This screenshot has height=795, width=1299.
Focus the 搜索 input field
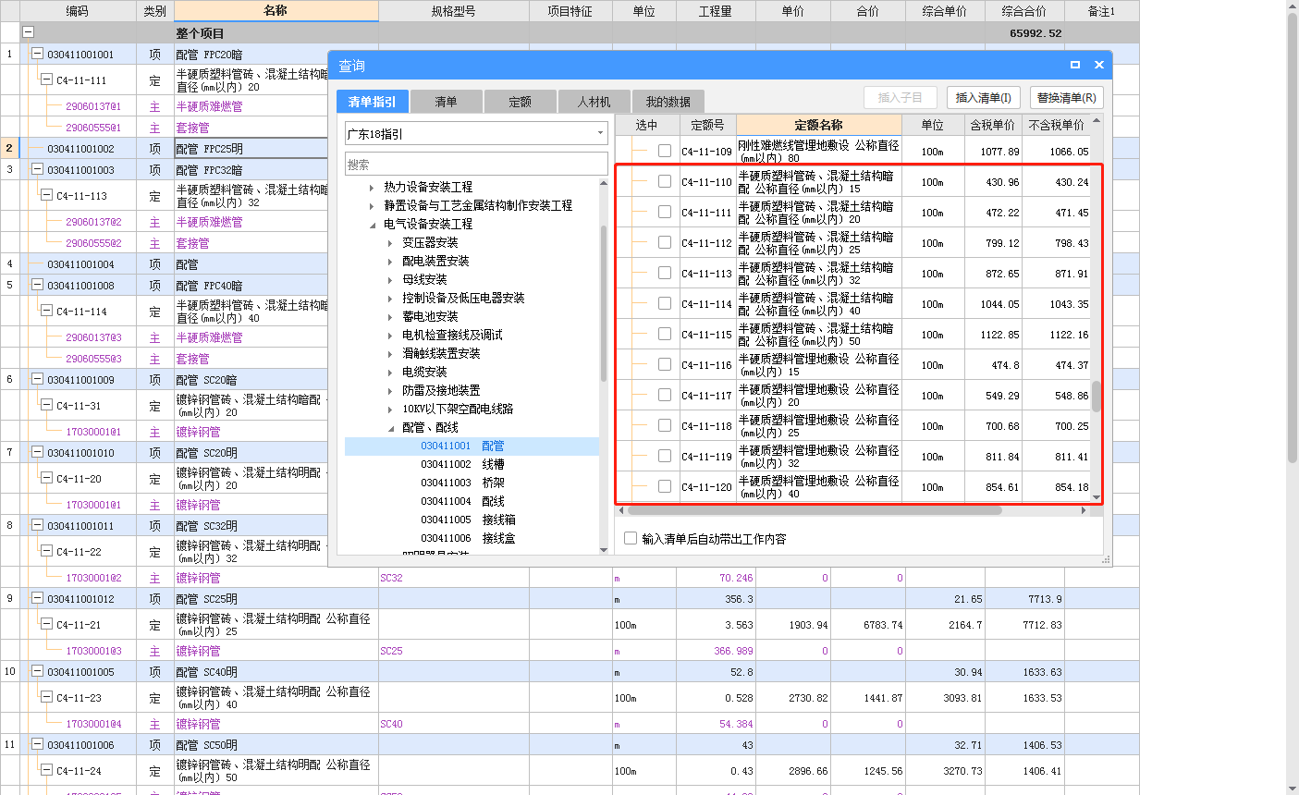(x=476, y=165)
